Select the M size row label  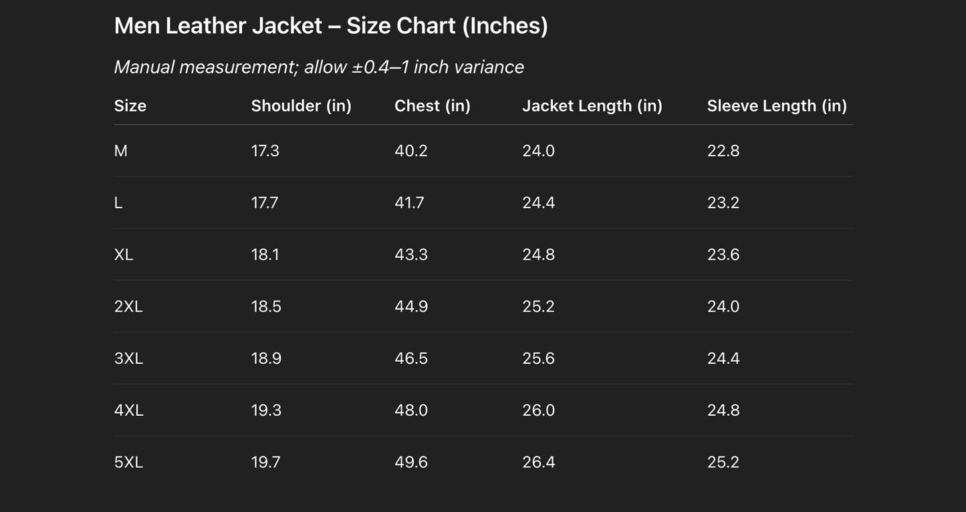pyautogui.click(x=121, y=152)
